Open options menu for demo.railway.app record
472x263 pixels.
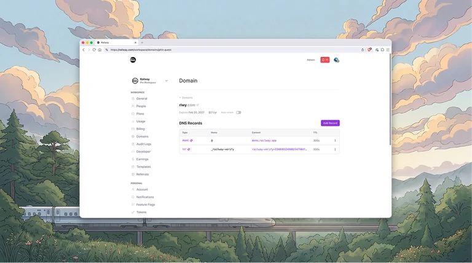(335, 140)
